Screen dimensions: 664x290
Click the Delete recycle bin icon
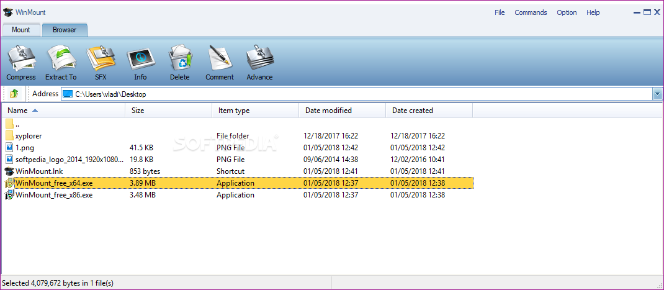180,58
